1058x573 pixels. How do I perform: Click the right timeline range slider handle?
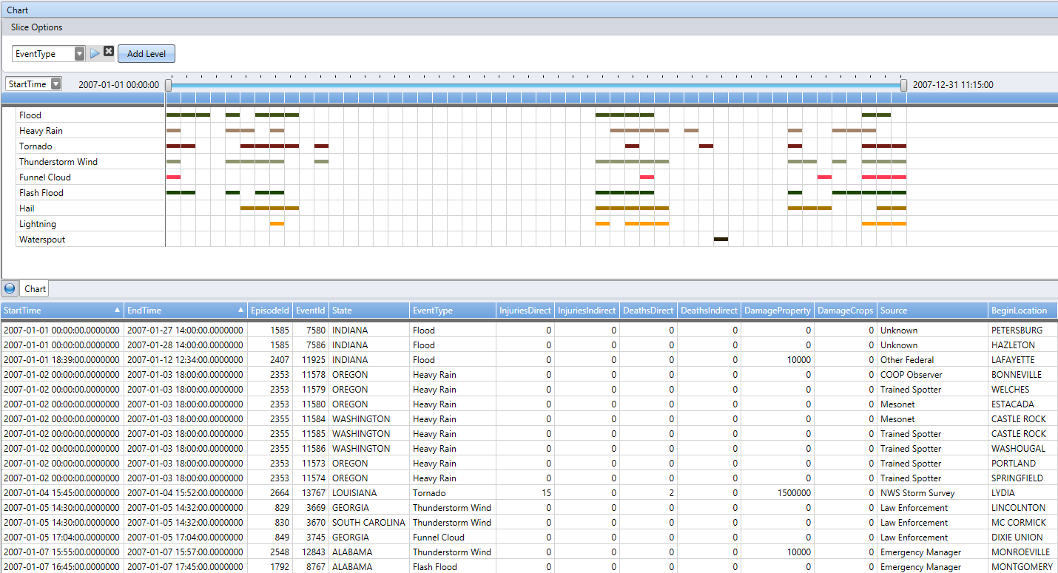tap(903, 84)
